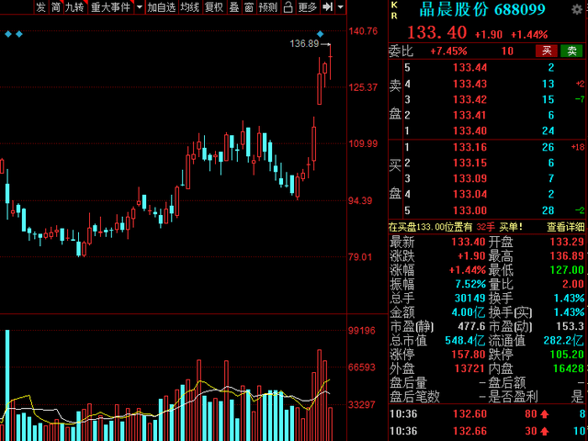Open the 更多 more options menu
This screenshot has height=441, width=588.
pyautogui.click(x=307, y=6)
